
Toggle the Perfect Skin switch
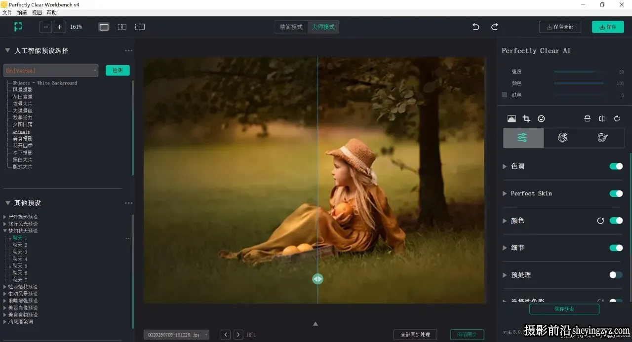[x=616, y=193]
